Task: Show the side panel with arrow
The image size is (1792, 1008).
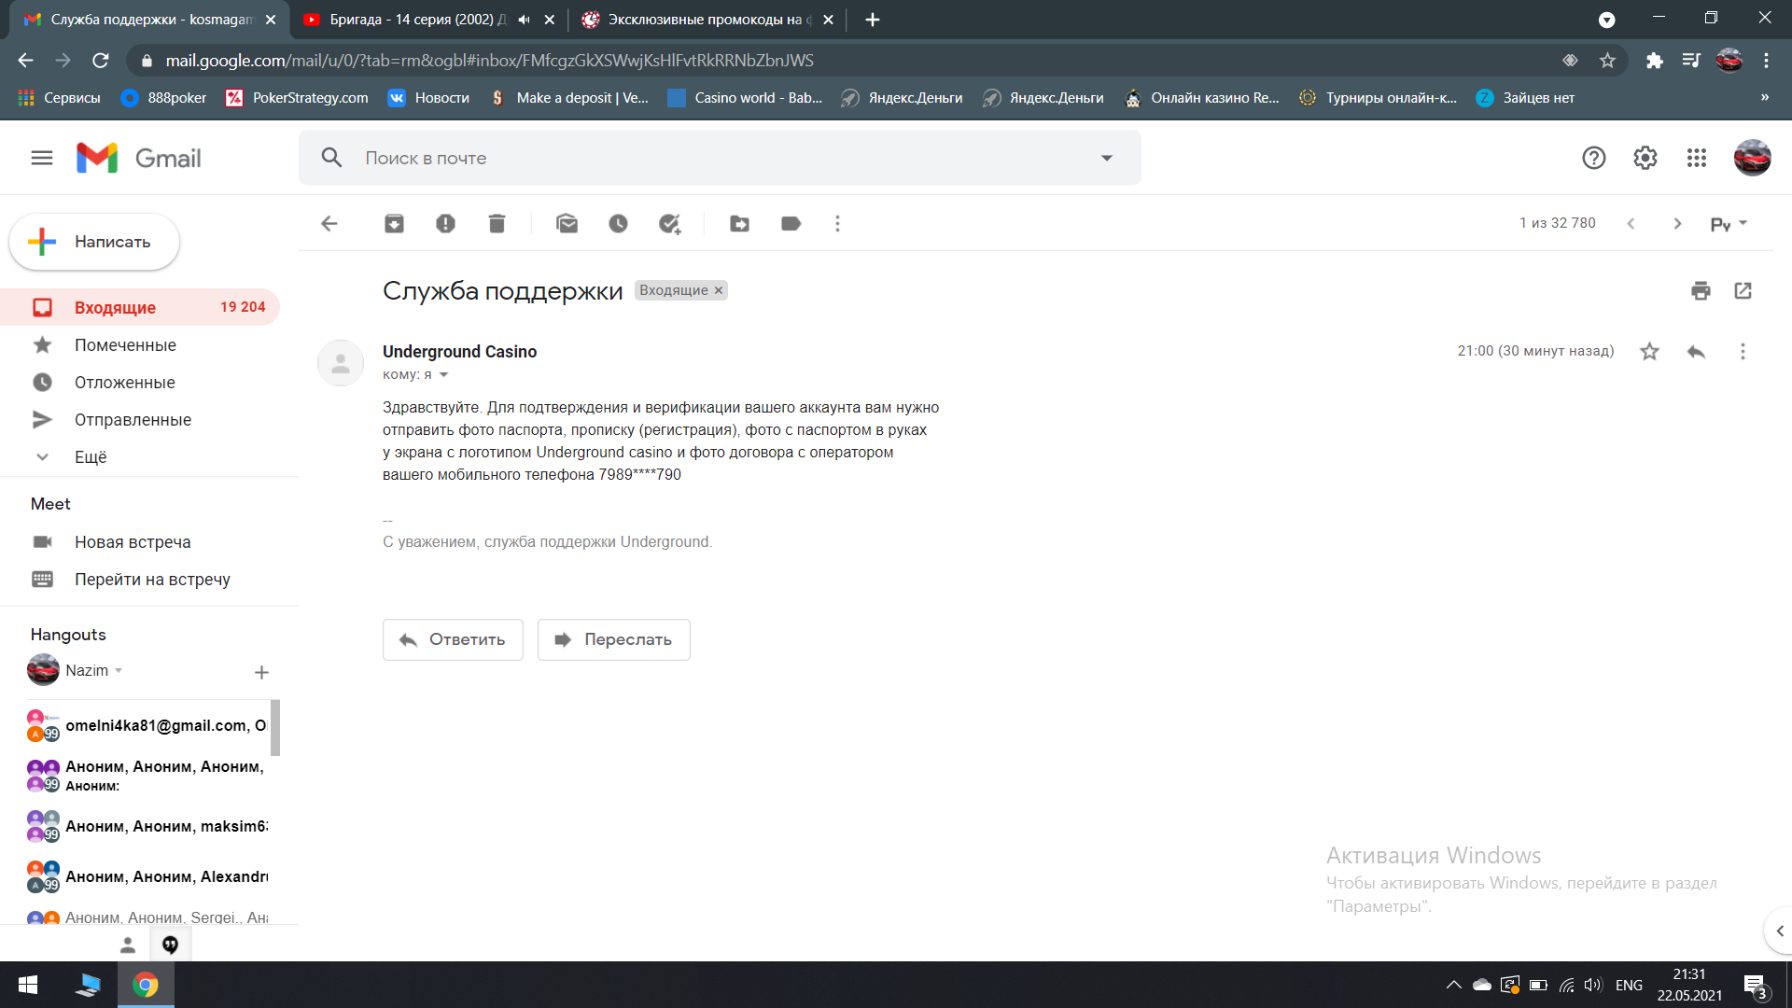Action: tap(1779, 931)
